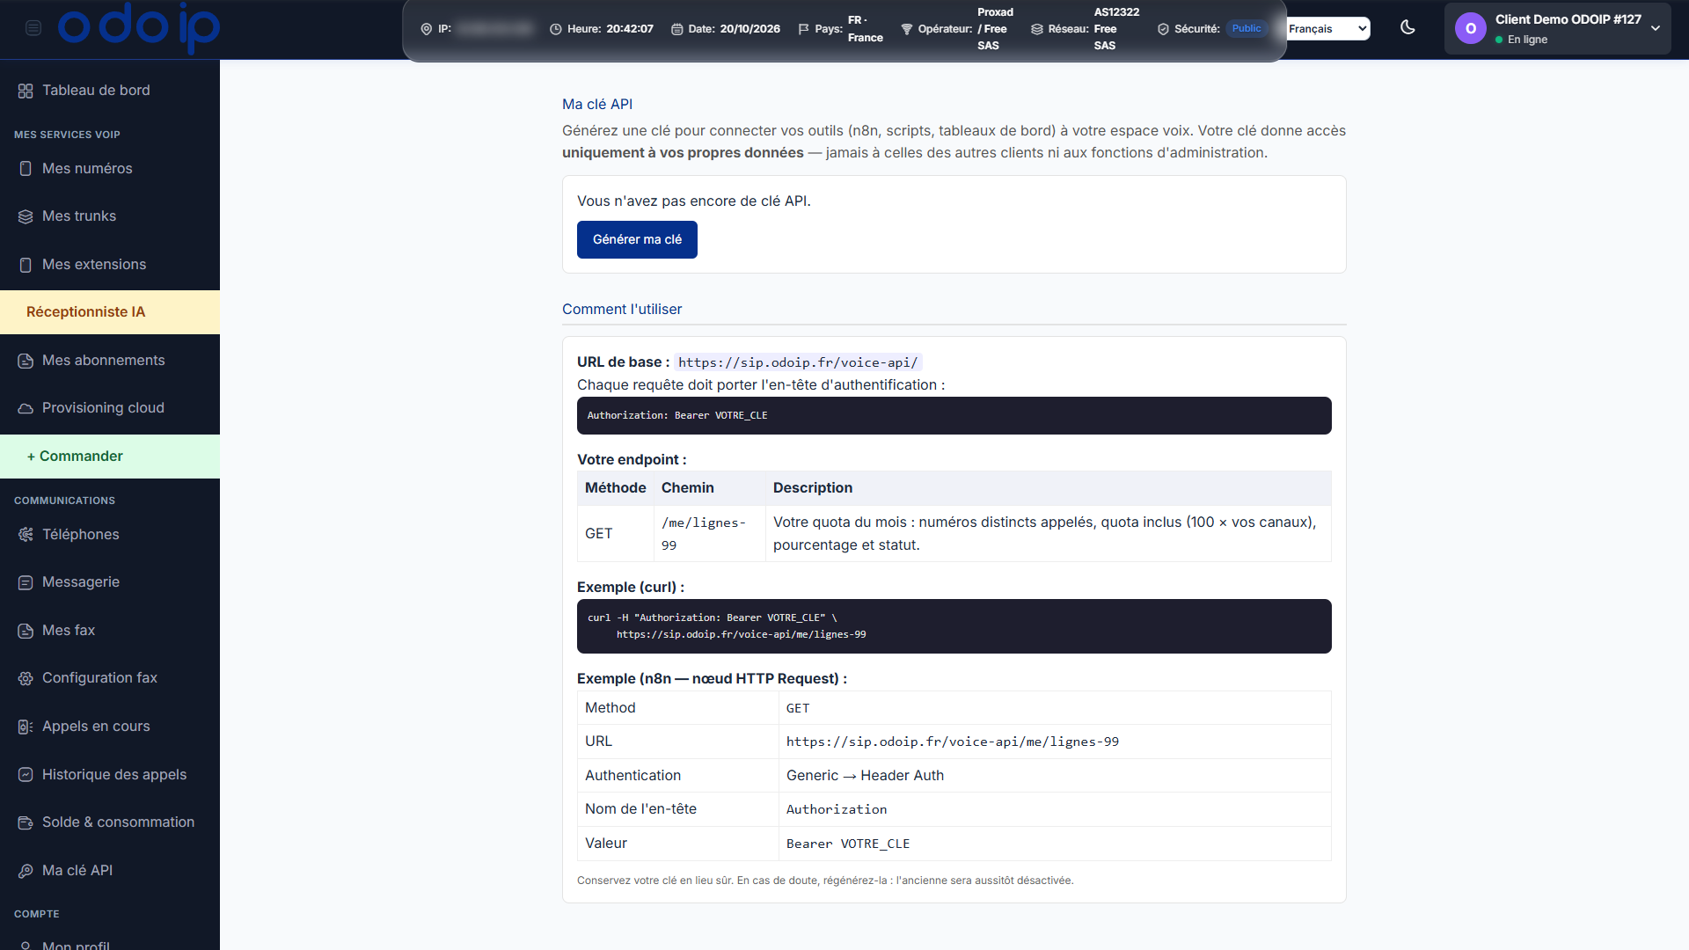Viewport: 1689px width, 950px height.
Task: Click the Date 20/10/2026 status entry
Action: pos(726,29)
